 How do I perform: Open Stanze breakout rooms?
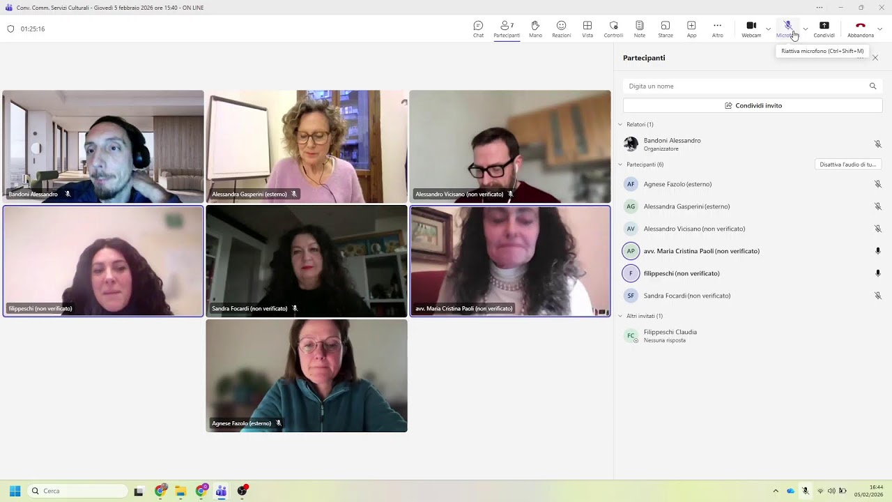pos(666,29)
